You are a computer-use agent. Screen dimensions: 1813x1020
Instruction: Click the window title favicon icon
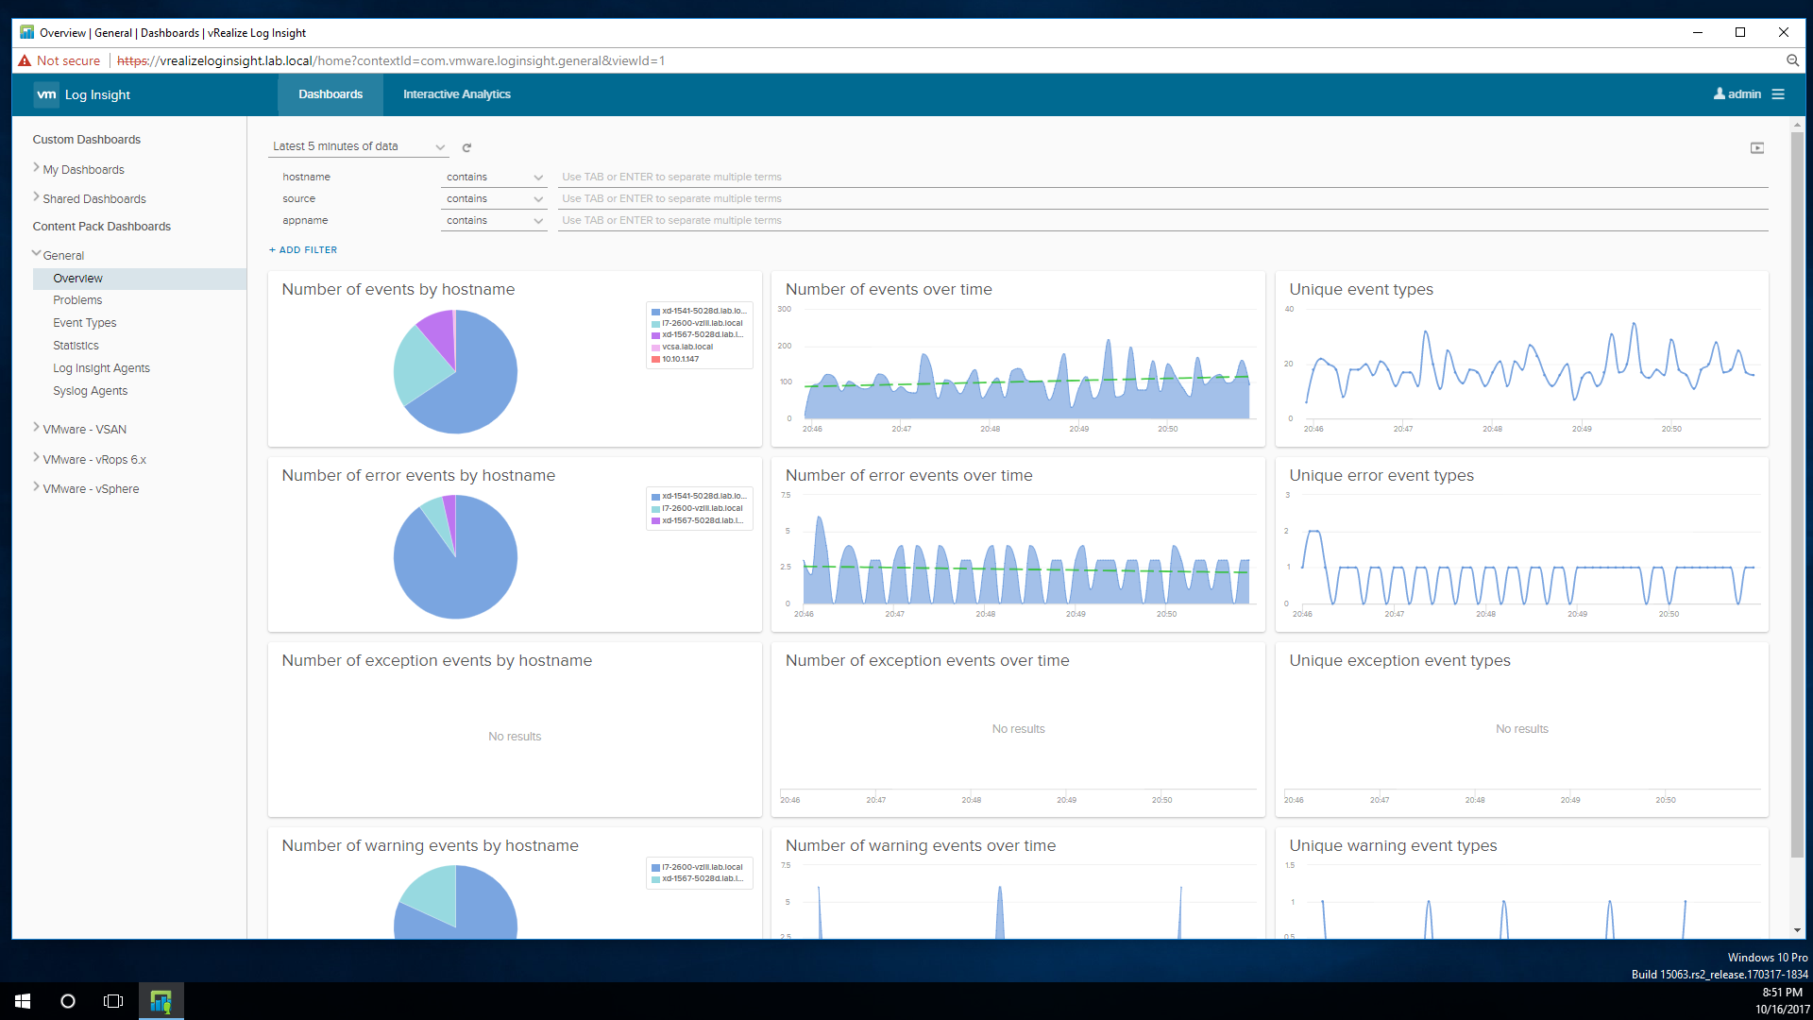(26, 32)
